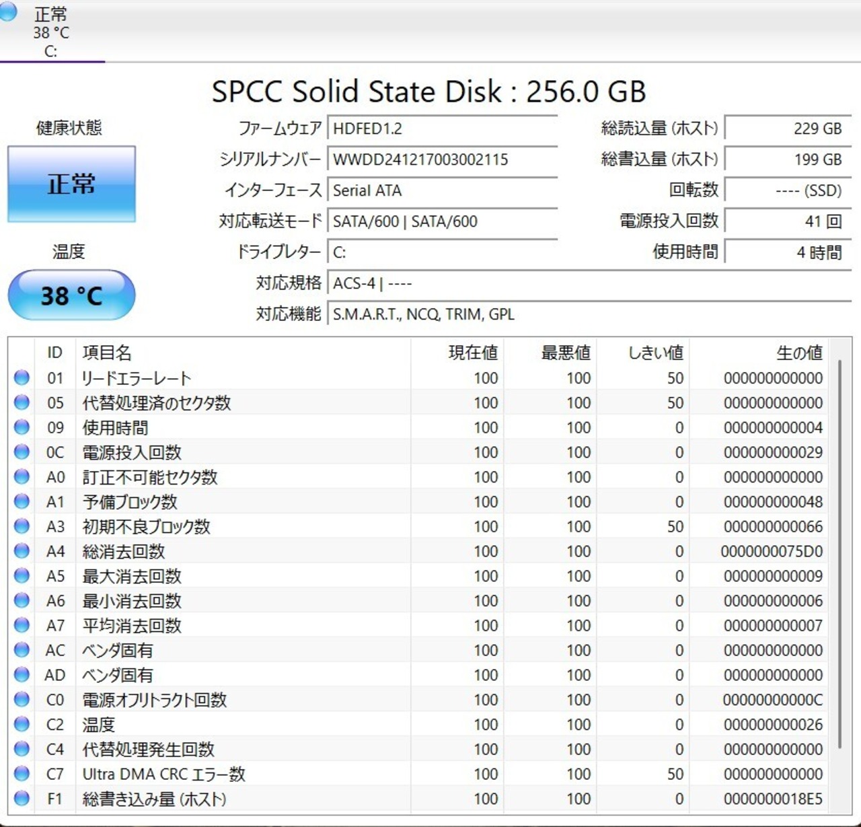The width and height of the screenshot is (861, 827).
Task: Click the 項目名 column header
Action: coord(107,353)
